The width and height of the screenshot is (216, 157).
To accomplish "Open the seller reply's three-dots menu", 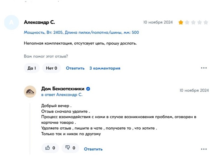I will click(204, 149).
